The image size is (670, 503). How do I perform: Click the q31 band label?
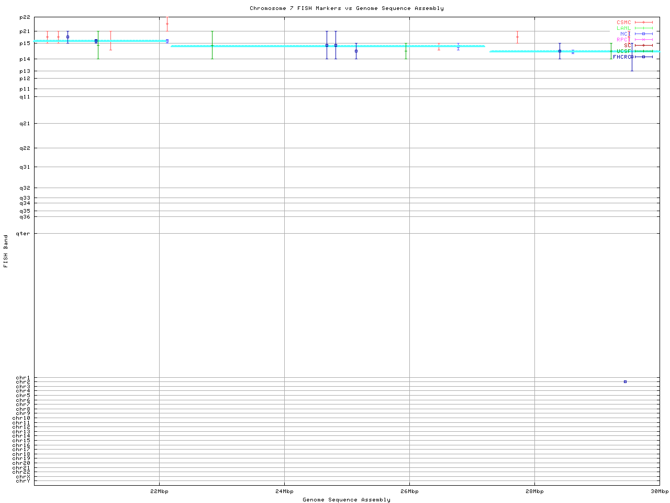click(x=25, y=167)
